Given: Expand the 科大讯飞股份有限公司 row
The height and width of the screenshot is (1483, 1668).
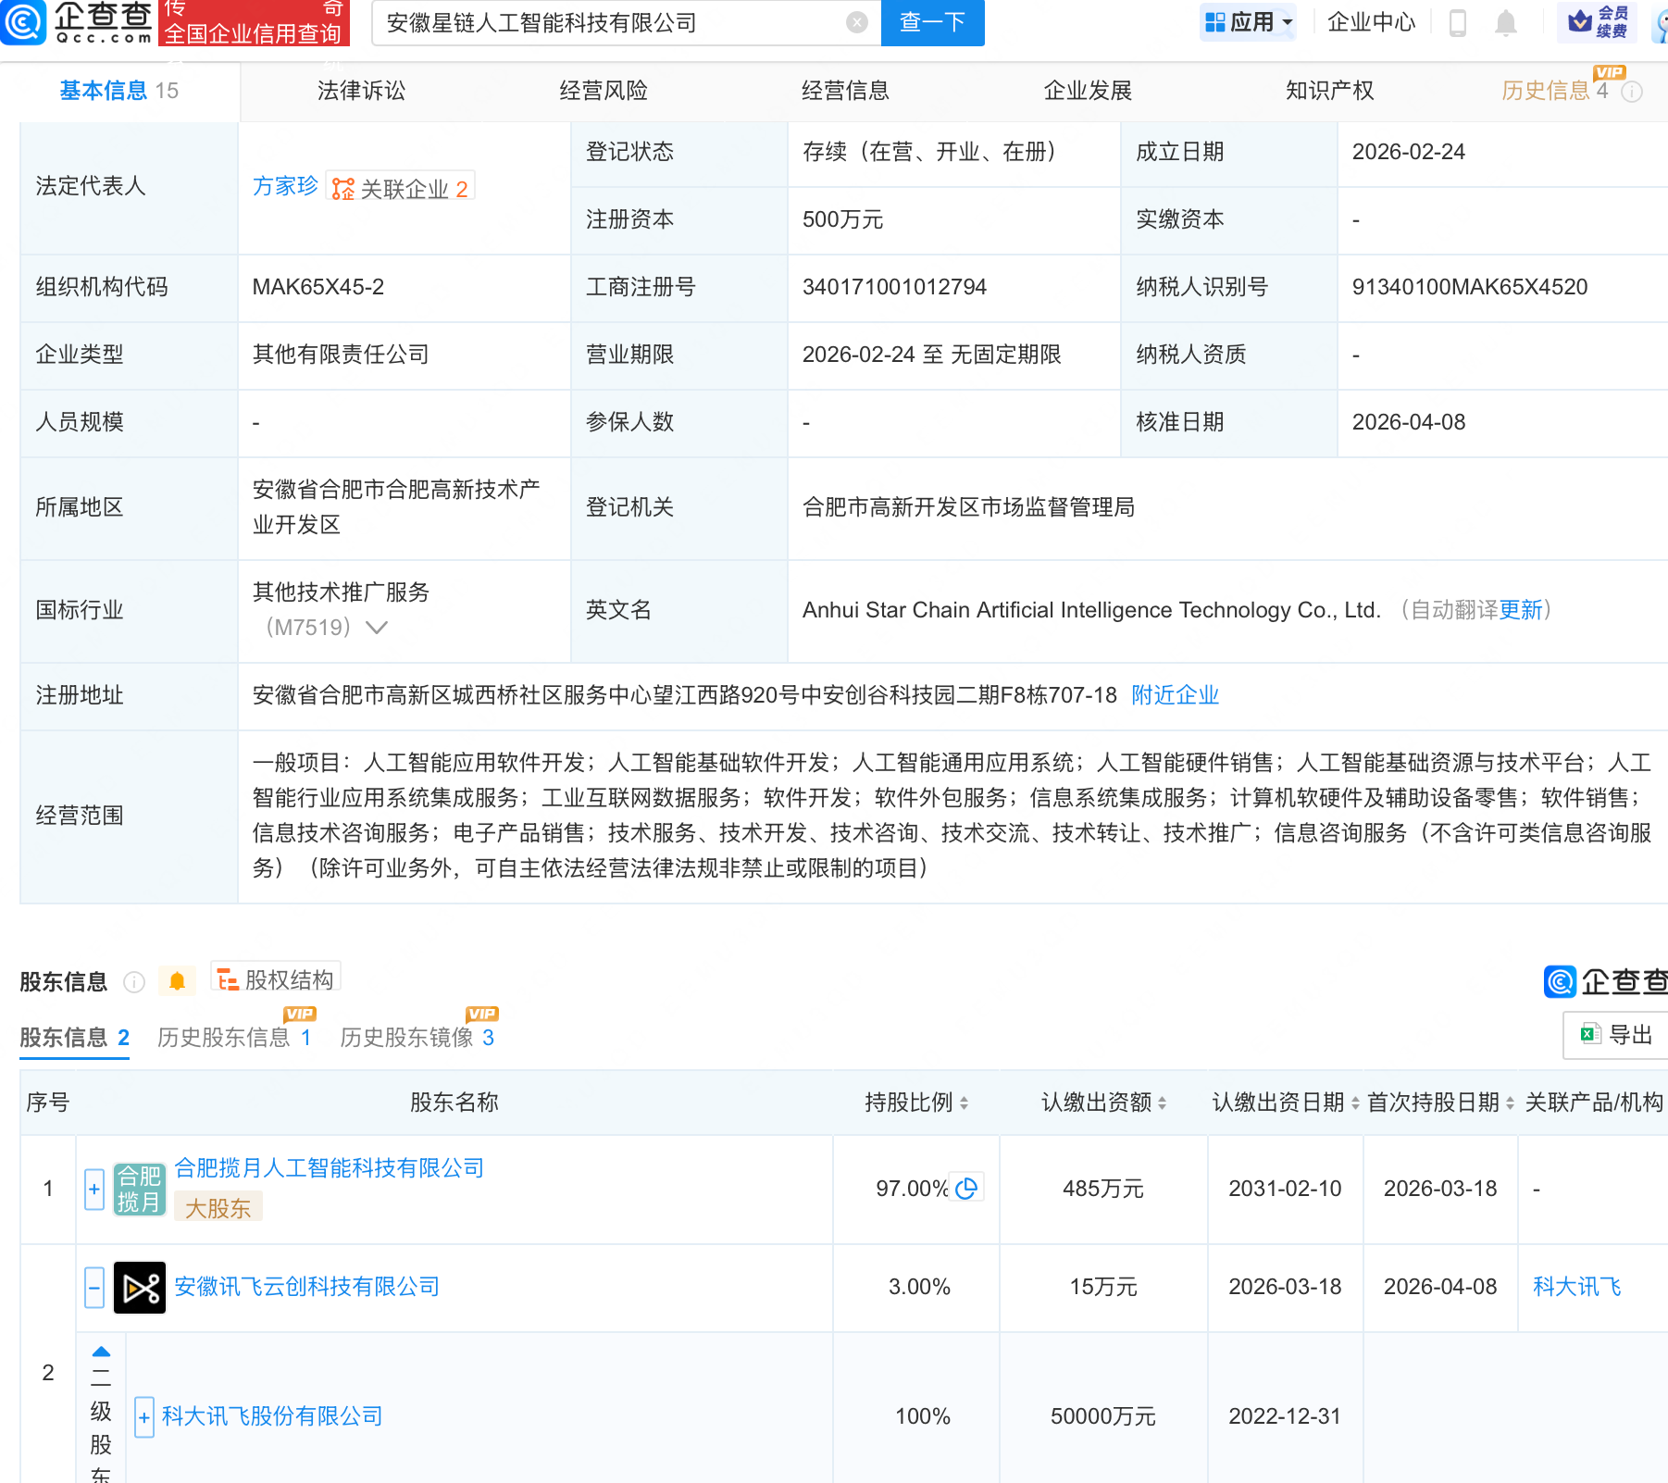Looking at the screenshot, I should (x=144, y=1417).
